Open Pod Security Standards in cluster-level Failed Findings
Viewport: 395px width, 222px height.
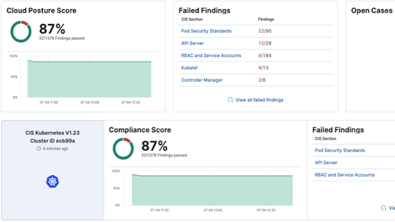point(340,150)
